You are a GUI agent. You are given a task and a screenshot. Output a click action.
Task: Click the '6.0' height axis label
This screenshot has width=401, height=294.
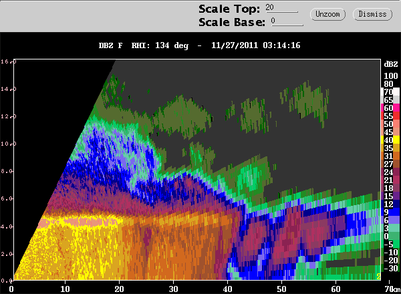(x=7, y=198)
